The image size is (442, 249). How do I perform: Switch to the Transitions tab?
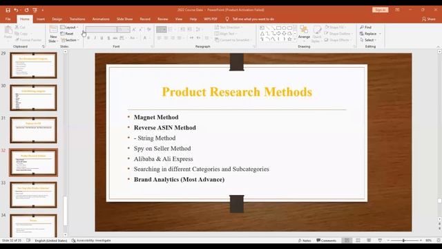pyautogui.click(x=77, y=19)
